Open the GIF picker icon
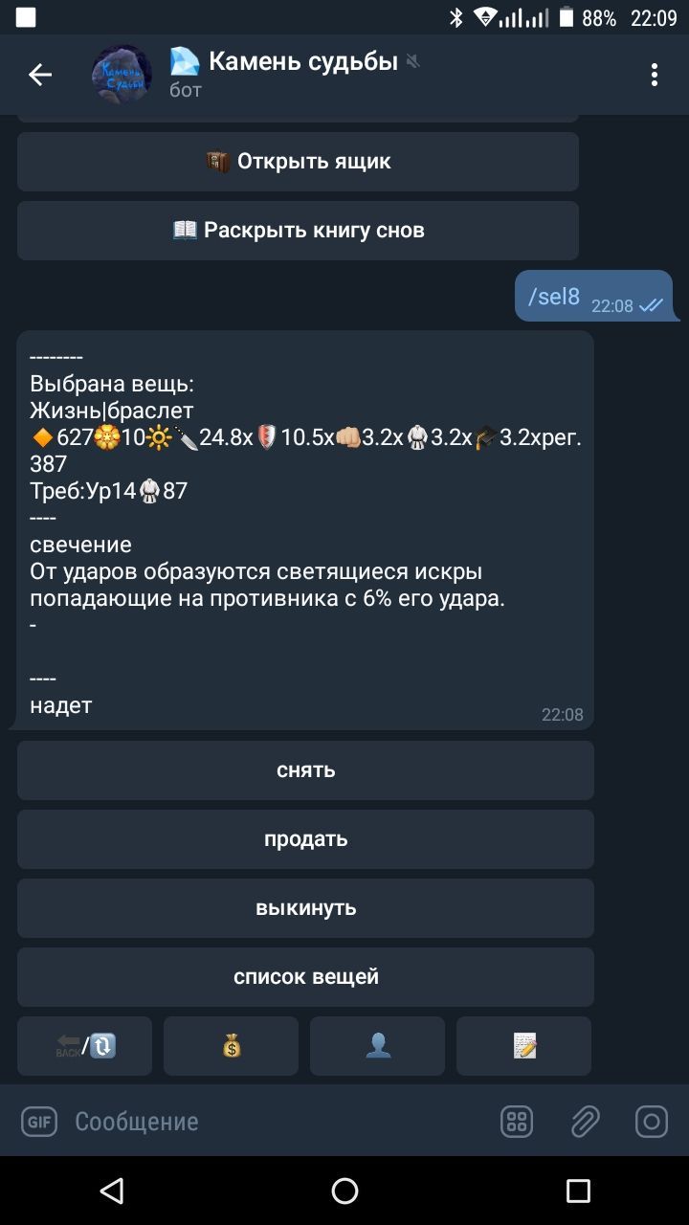Viewport: 689px width, 1225px height. [x=39, y=1122]
